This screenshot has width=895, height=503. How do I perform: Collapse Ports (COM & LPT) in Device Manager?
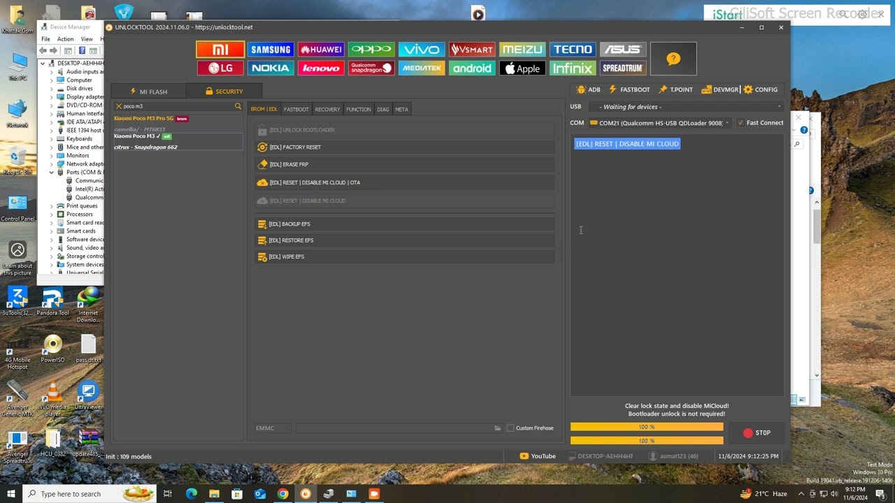click(x=51, y=173)
